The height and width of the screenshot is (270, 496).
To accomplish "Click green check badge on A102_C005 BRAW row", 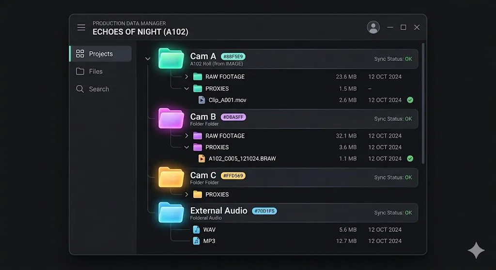I will click(410, 158).
